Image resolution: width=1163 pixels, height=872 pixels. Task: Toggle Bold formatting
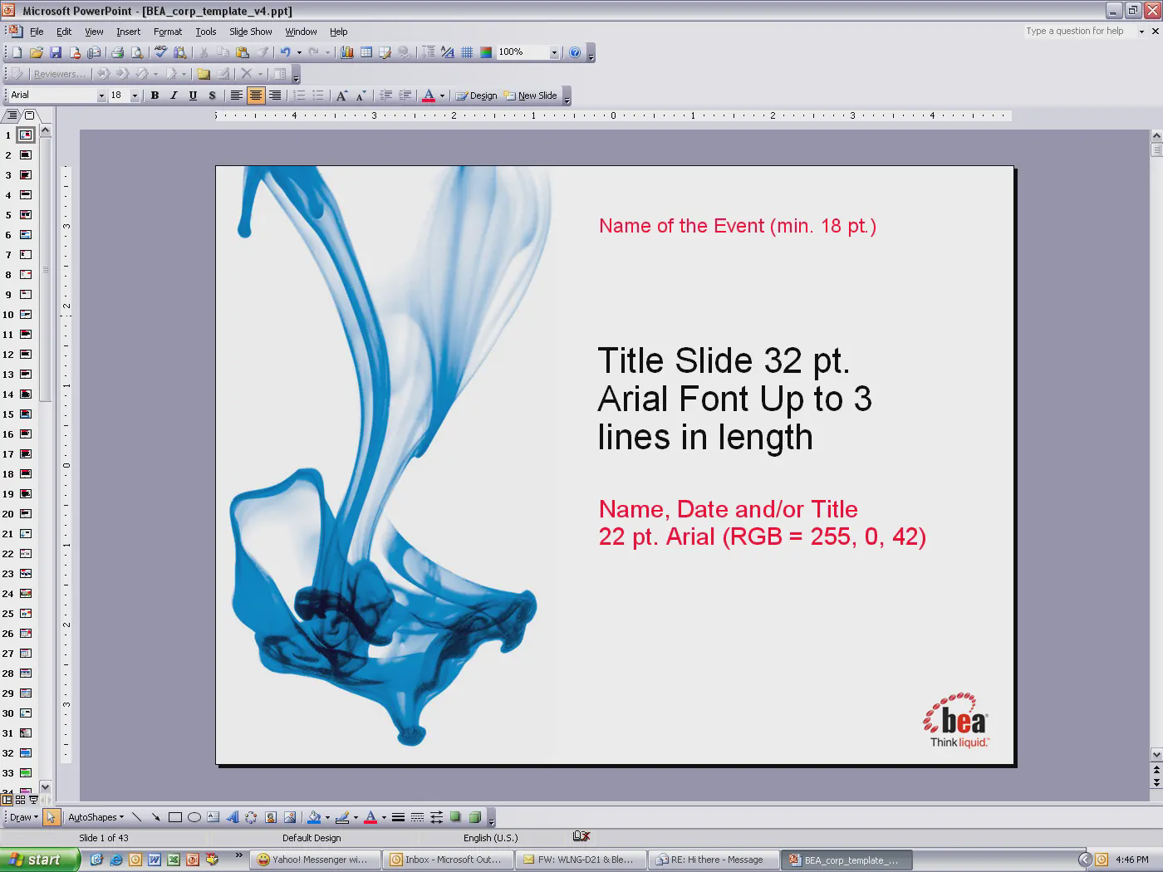[x=155, y=96]
